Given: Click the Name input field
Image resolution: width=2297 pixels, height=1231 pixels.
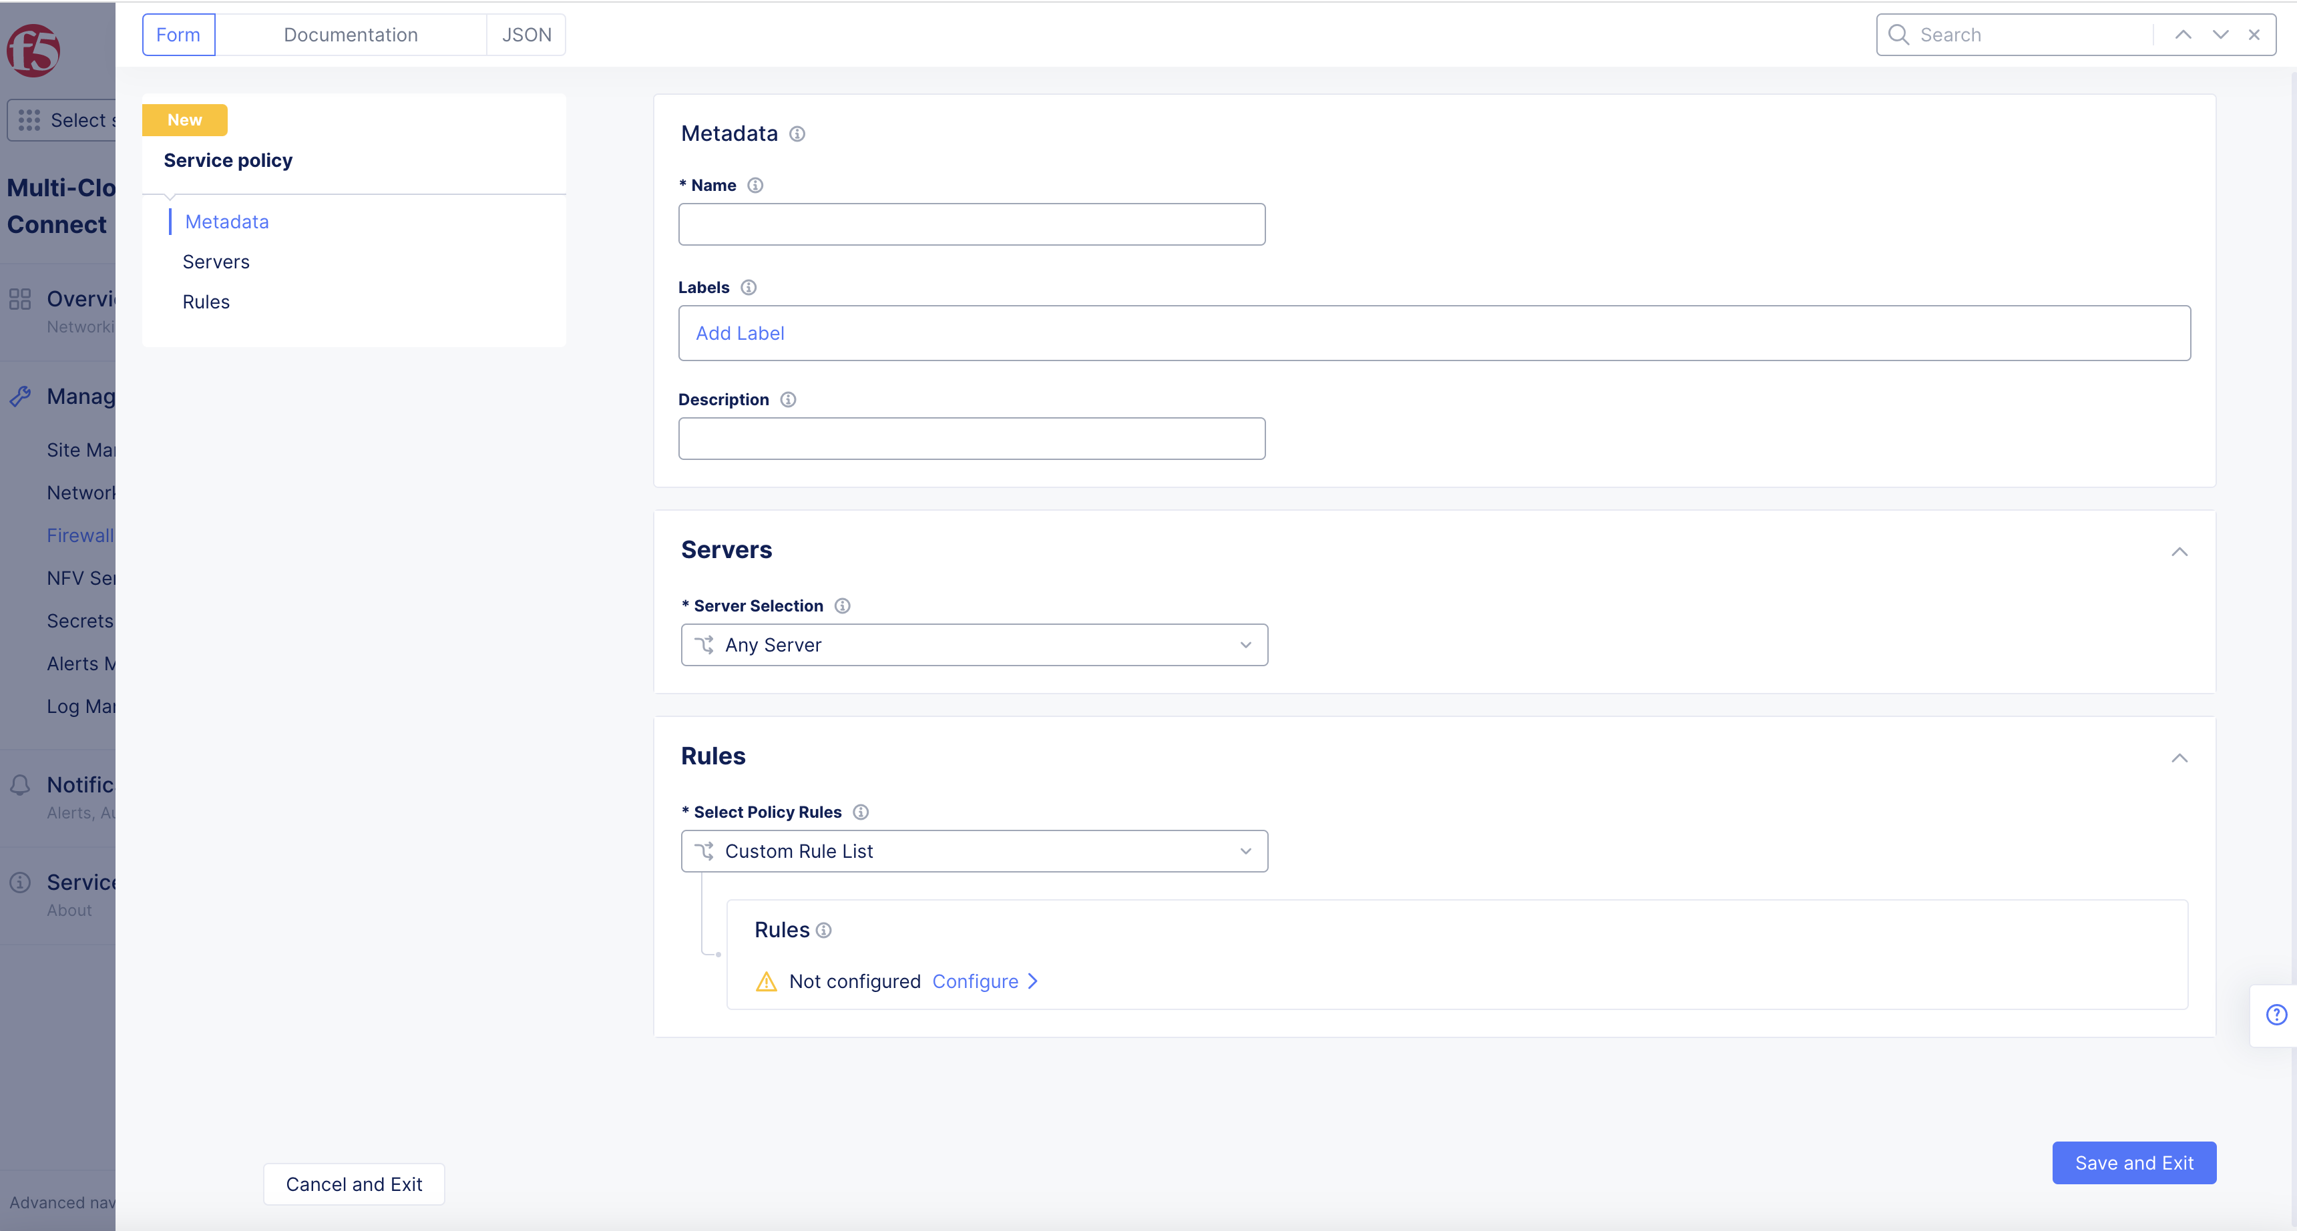Looking at the screenshot, I should point(971,224).
